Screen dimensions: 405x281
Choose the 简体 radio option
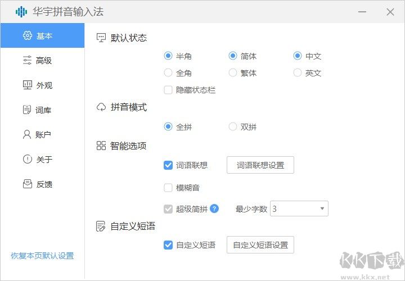233,56
